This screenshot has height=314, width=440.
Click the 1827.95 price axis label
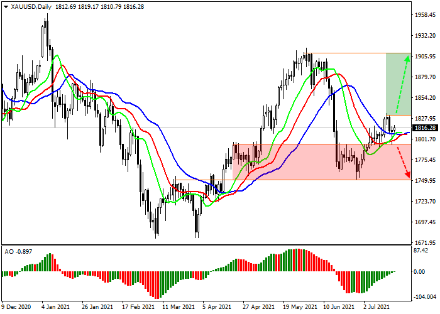click(425, 118)
